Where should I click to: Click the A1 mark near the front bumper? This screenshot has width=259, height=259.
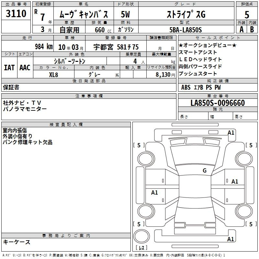coord(231,132)
